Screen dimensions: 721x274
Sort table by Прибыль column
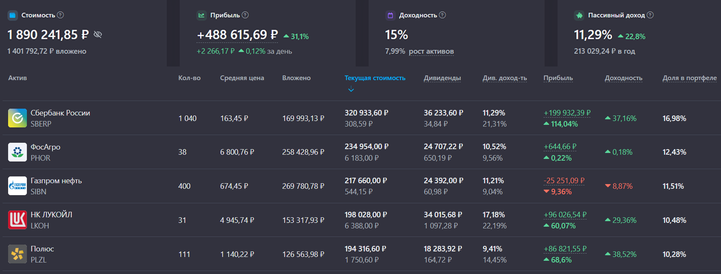point(558,78)
